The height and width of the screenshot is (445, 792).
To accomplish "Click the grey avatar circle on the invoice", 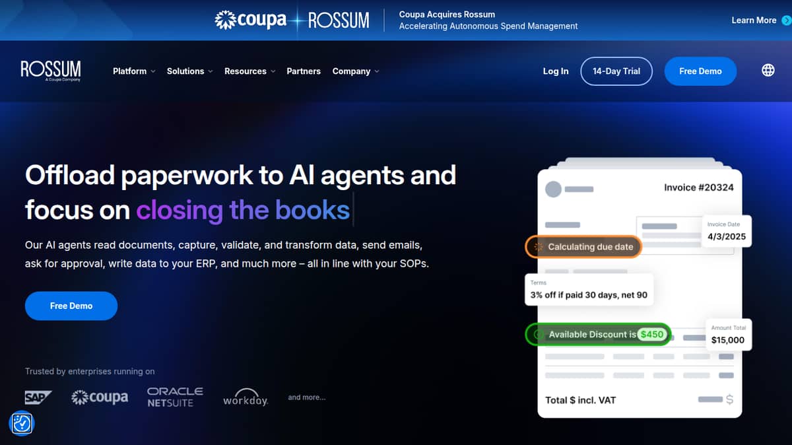I will (x=553, y=189).
